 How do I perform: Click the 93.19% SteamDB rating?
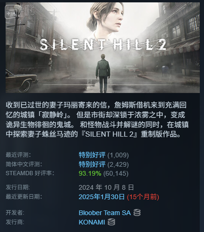pyautogui.click(x=90, y=173)
